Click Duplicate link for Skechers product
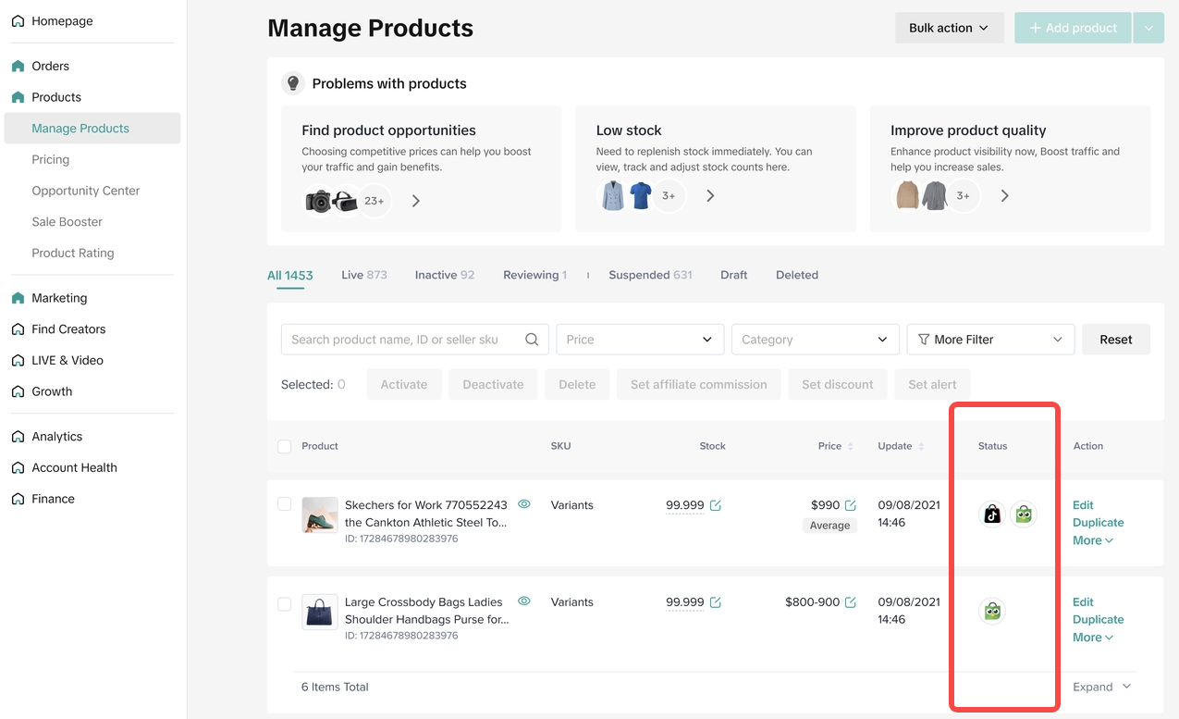Screen dimensions: 1179x719 click(x=1098, y=523)
